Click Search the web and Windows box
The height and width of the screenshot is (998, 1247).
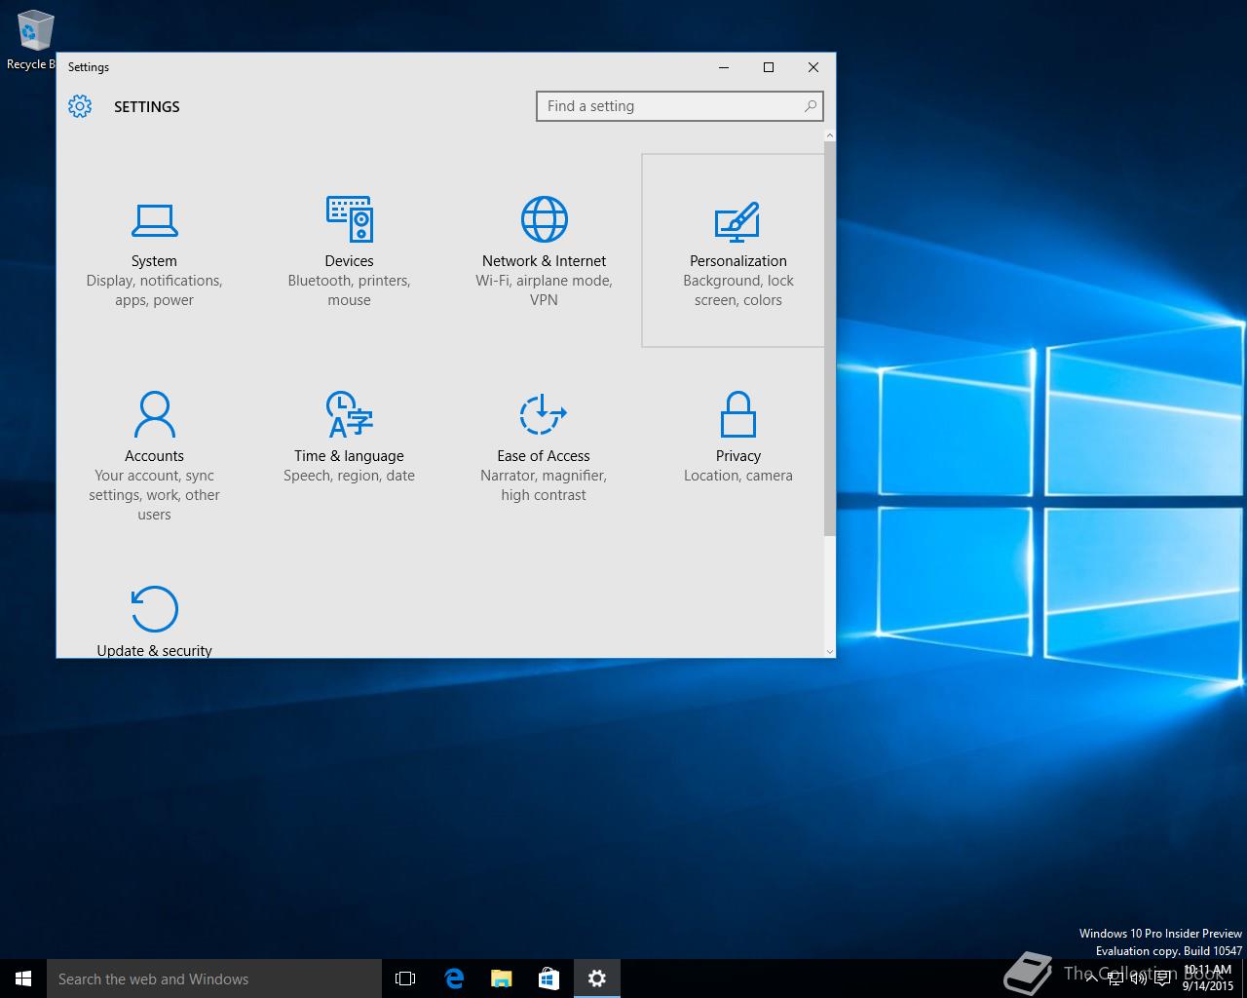click(x=214, y=979)
